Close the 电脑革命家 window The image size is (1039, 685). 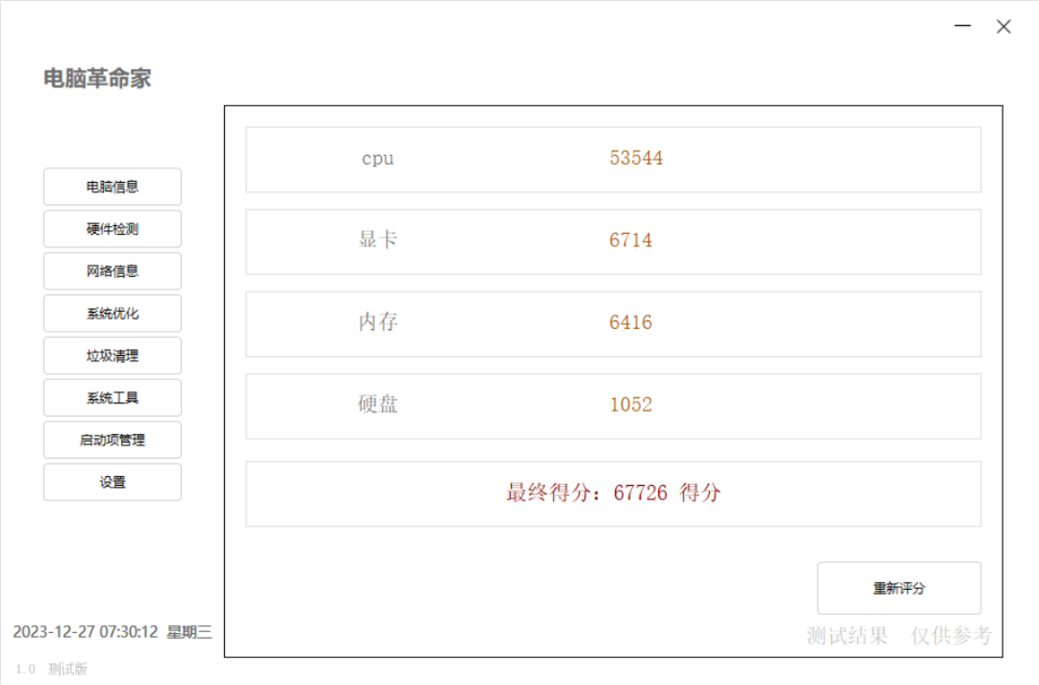coord(1003,27)
